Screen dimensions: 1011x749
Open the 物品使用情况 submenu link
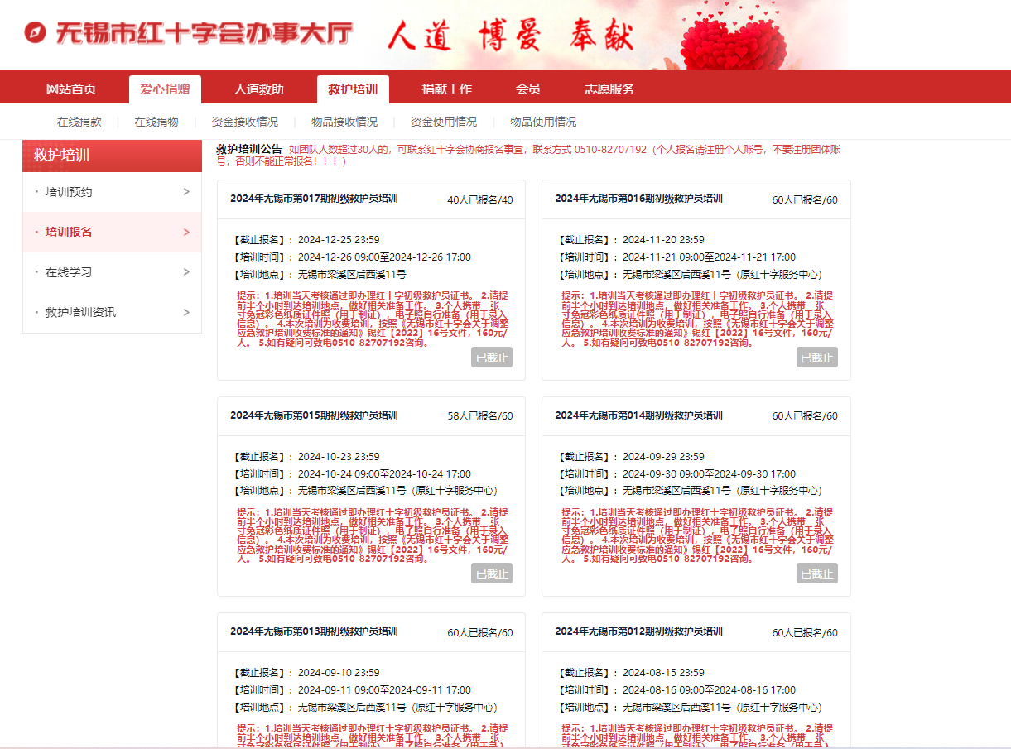coord(543,122)
